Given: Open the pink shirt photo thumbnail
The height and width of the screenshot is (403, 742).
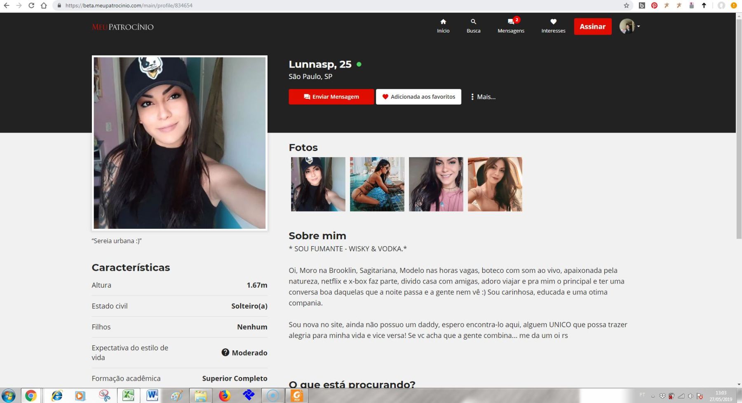Looking at the screenshot, I should pos(436,184).
